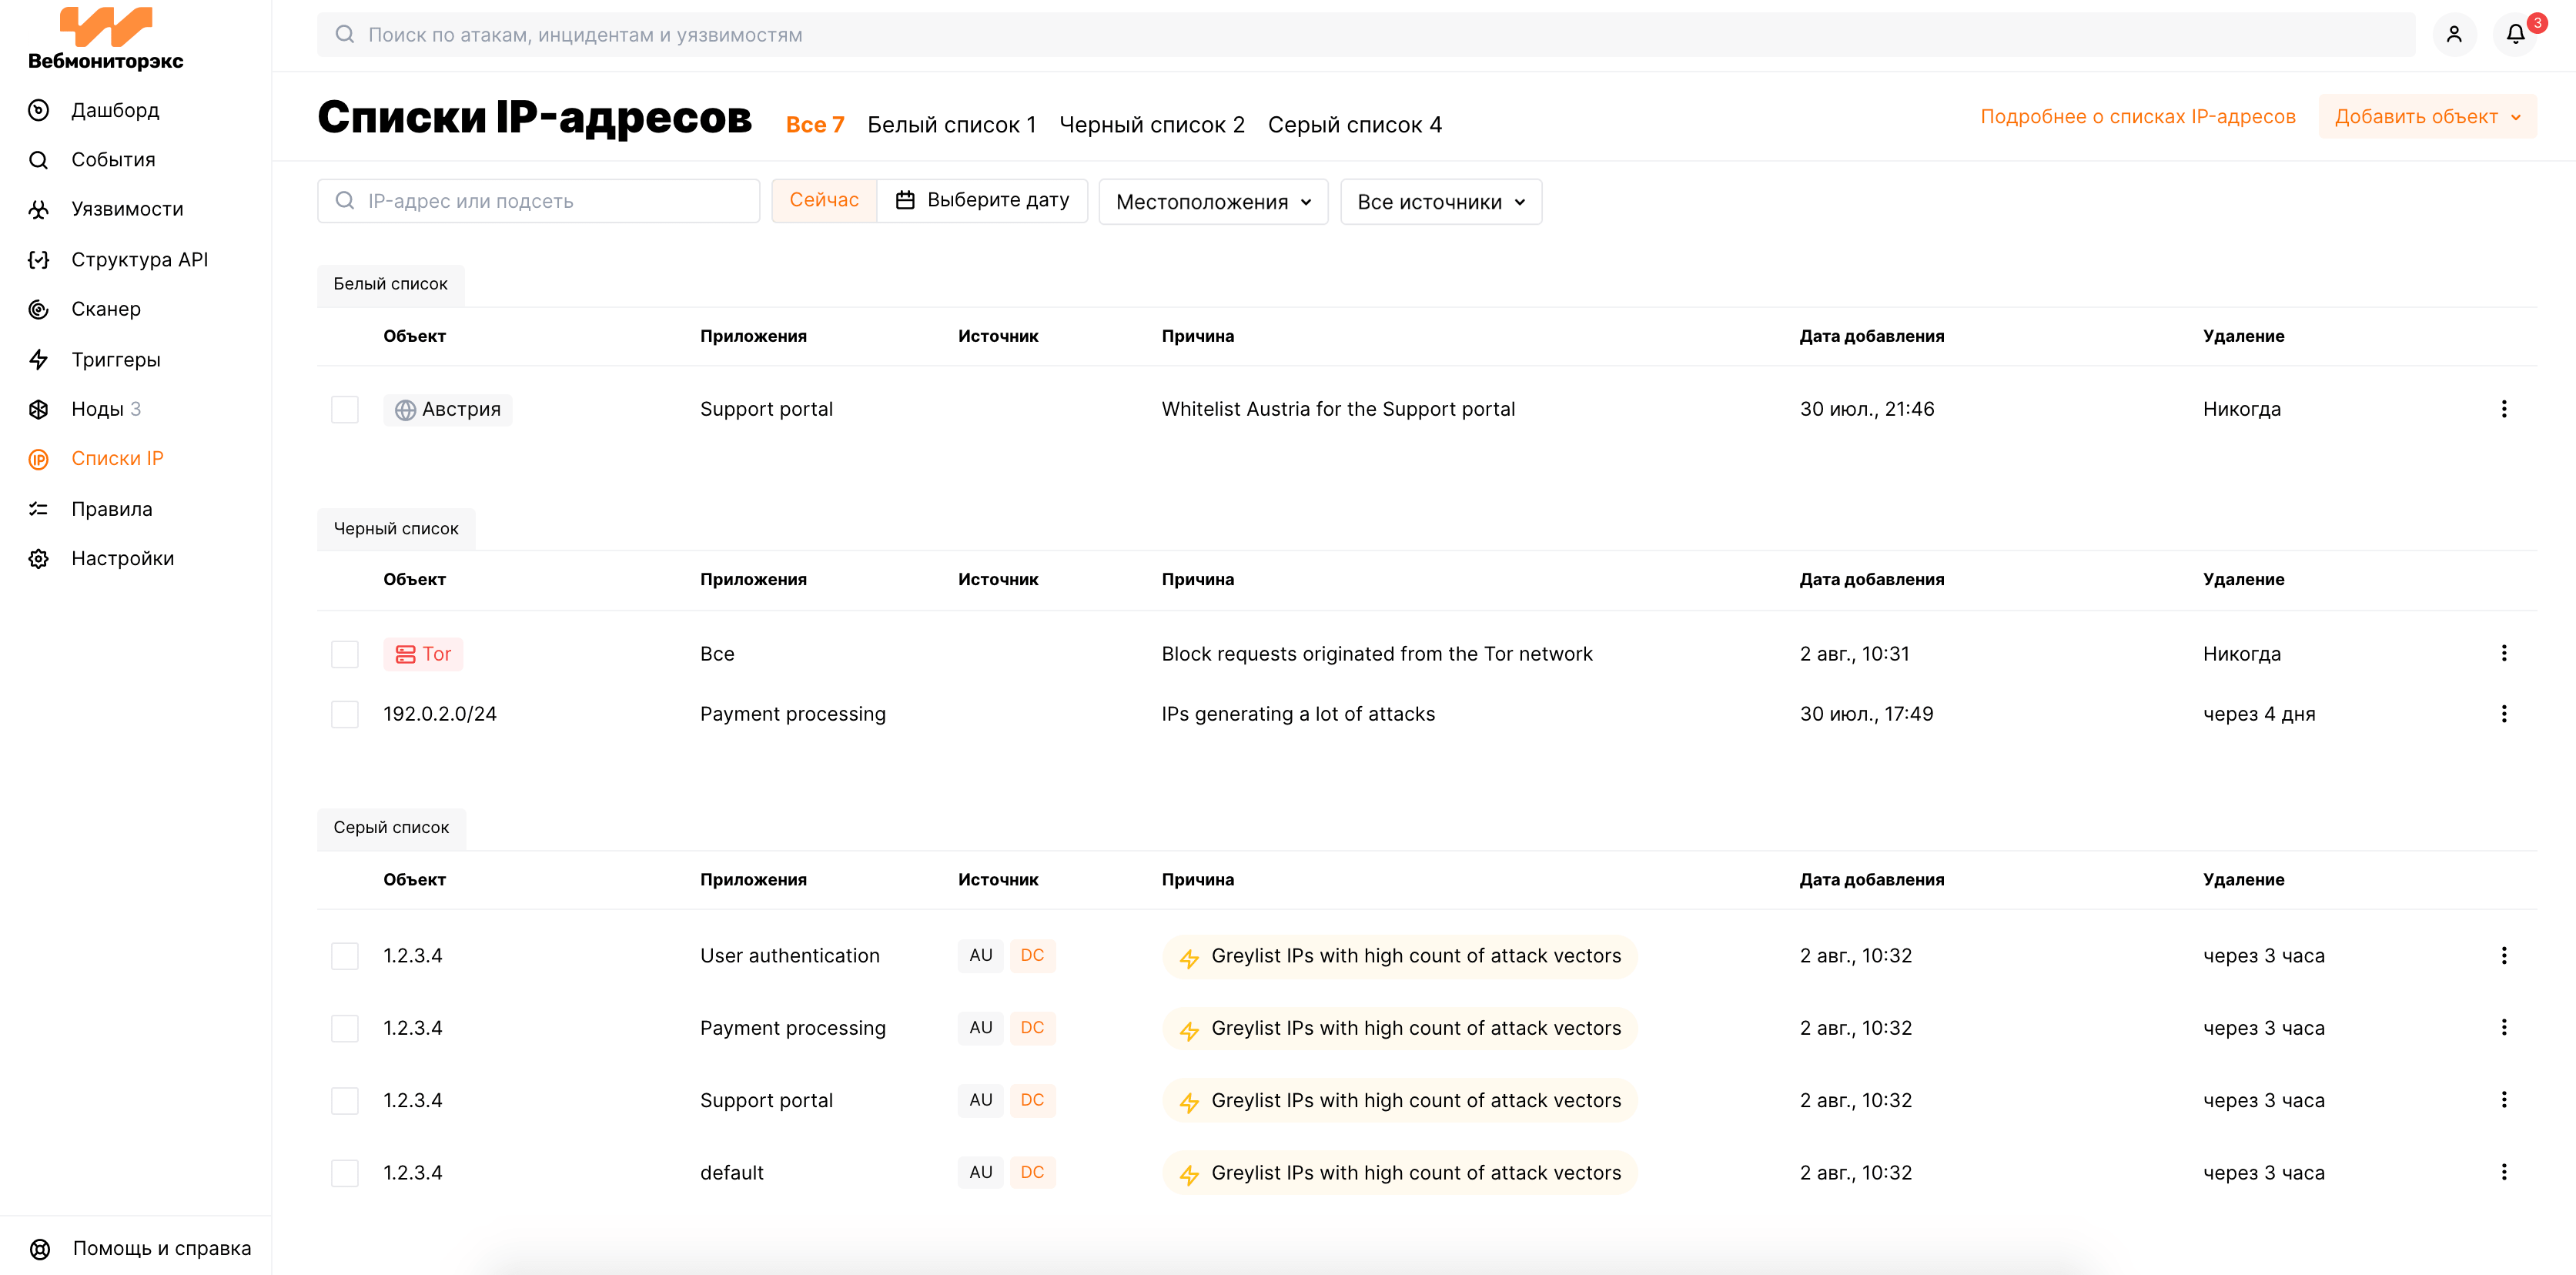Select the Tor row checkbox
This screenshot has height=1275, width=2576.
(x=345, y=654)
